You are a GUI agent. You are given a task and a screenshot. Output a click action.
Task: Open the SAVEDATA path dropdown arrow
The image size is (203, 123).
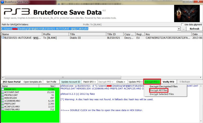click(x=179, y=29)
